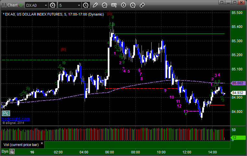247x156 pixels.
Task: Expand the DX A0 symbol dropdown arrow
Action: point(46,6)
